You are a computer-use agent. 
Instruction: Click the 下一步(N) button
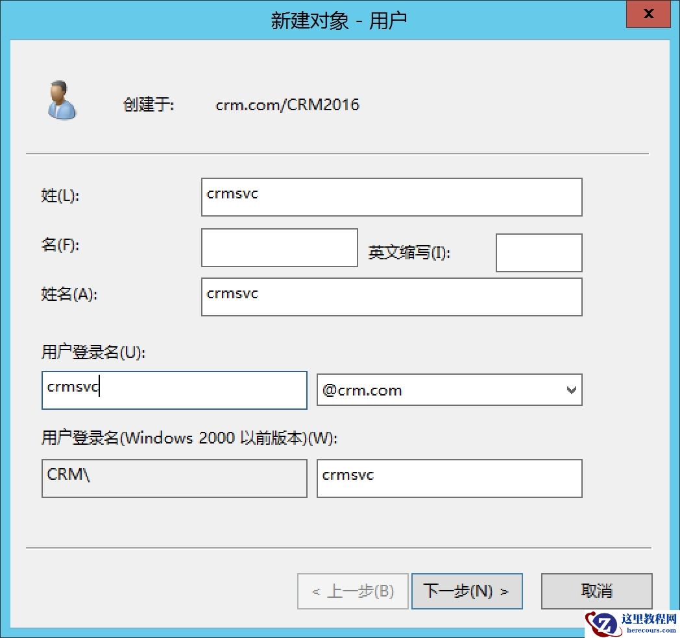(467, 591)
